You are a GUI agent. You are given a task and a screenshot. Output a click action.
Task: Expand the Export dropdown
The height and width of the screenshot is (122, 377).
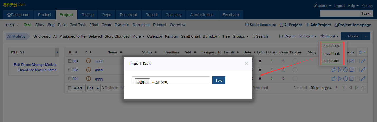[x=308, y=36]
